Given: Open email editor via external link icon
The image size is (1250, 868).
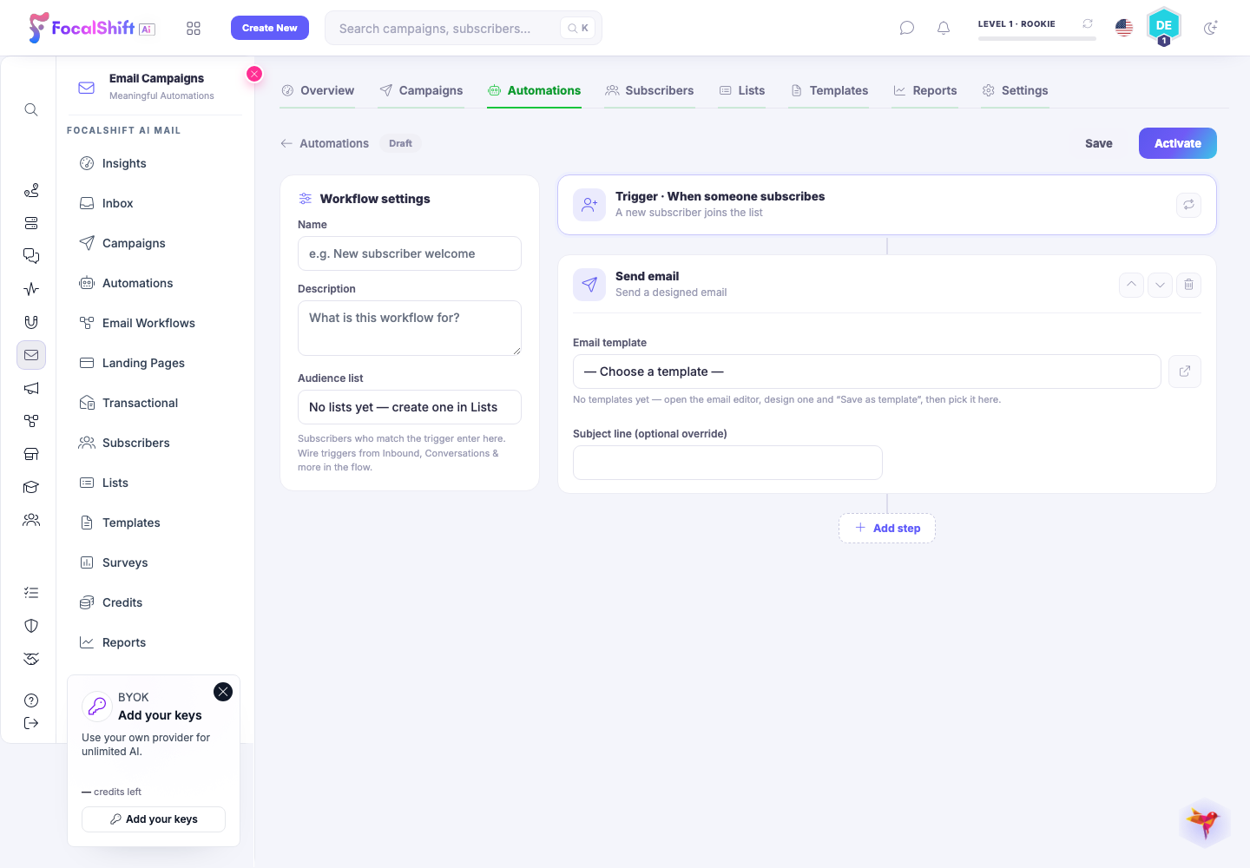Looking at the screenshot, I should [1185, 372].
